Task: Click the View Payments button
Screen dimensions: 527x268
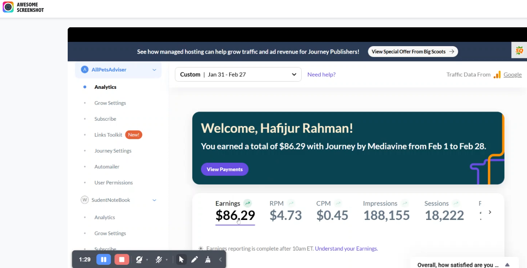Action: (x=225, y=169)
